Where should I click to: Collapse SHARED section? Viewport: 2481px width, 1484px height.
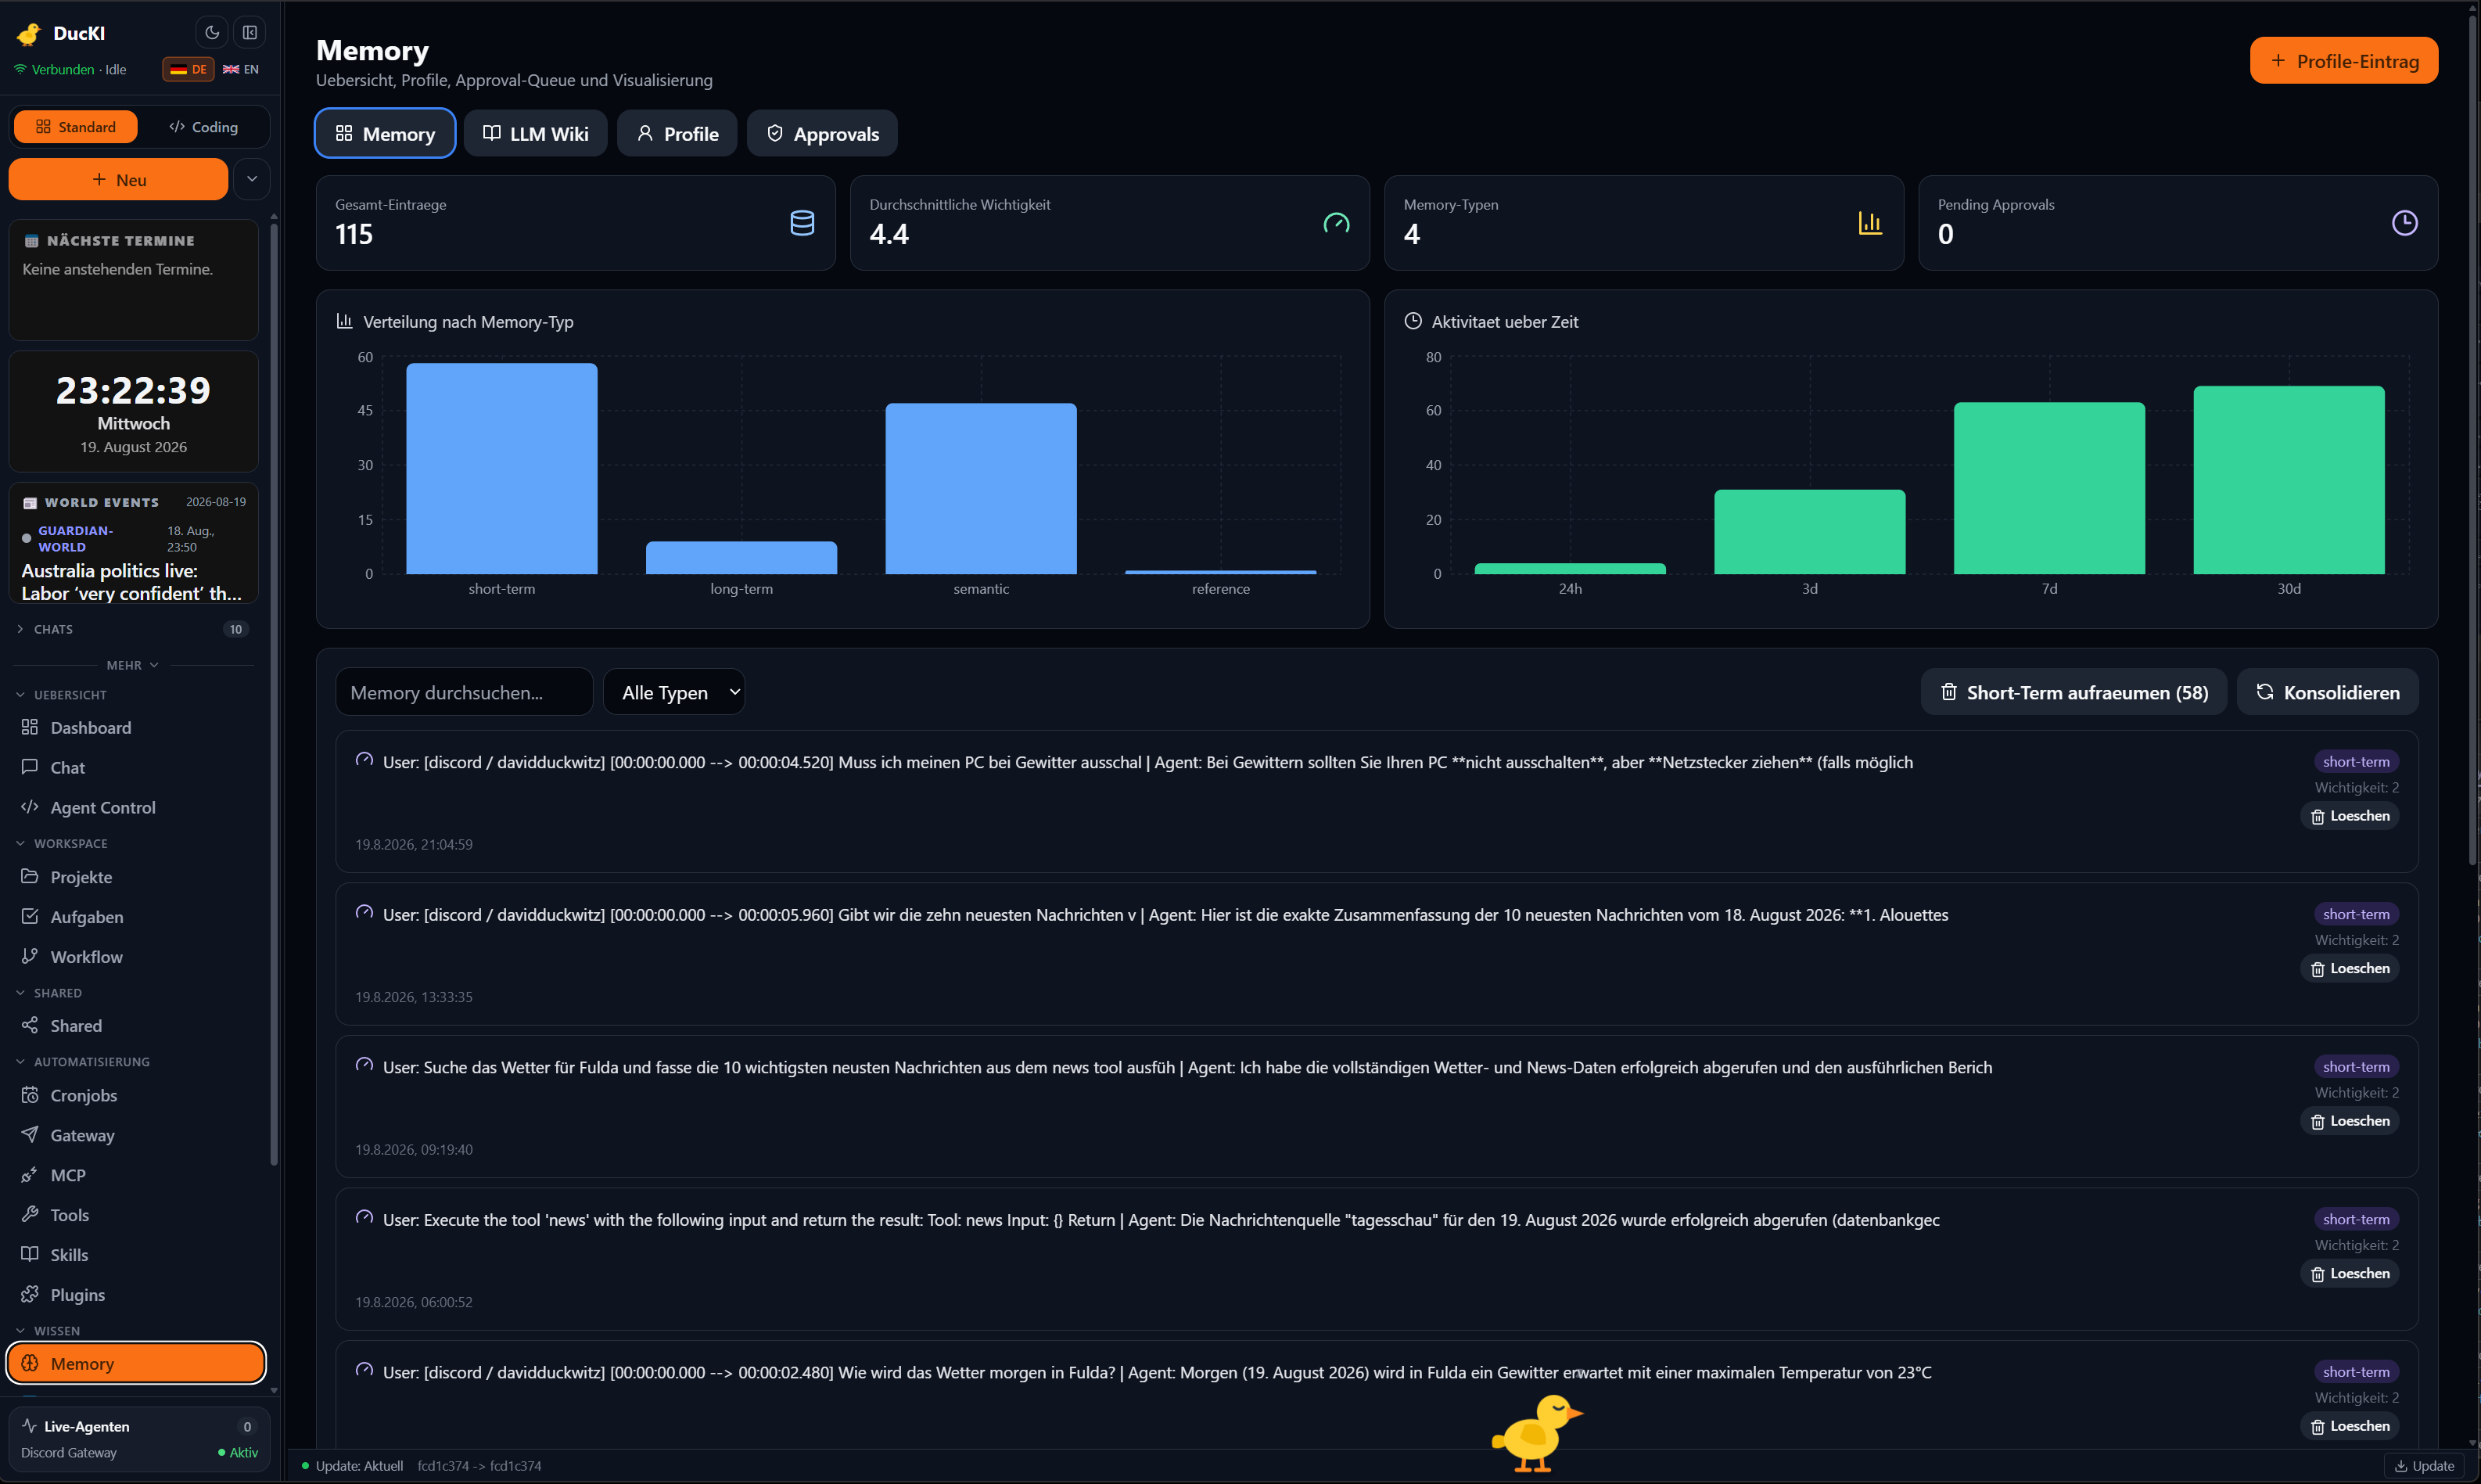tap(49, 993)
